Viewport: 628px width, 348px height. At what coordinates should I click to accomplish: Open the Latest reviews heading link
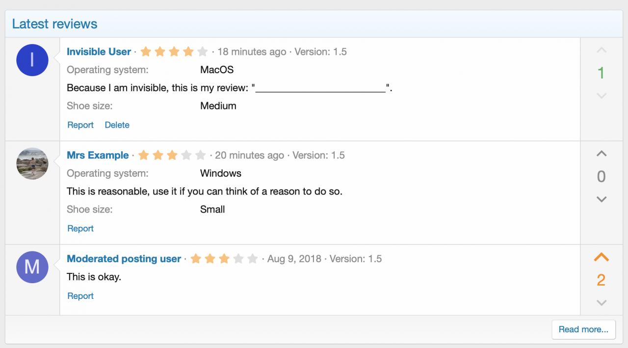(x=54, y=24)
